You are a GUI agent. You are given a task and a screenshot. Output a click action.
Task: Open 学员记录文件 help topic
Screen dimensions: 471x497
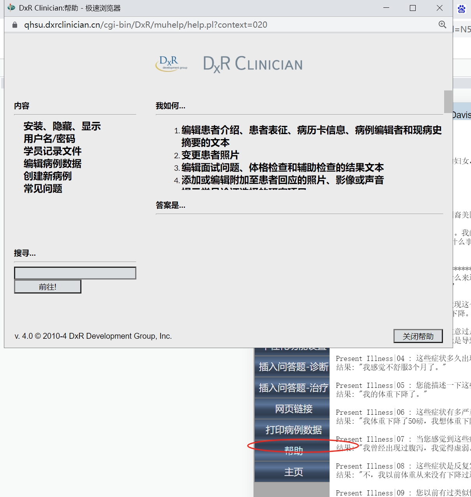[x=53, y=151]
